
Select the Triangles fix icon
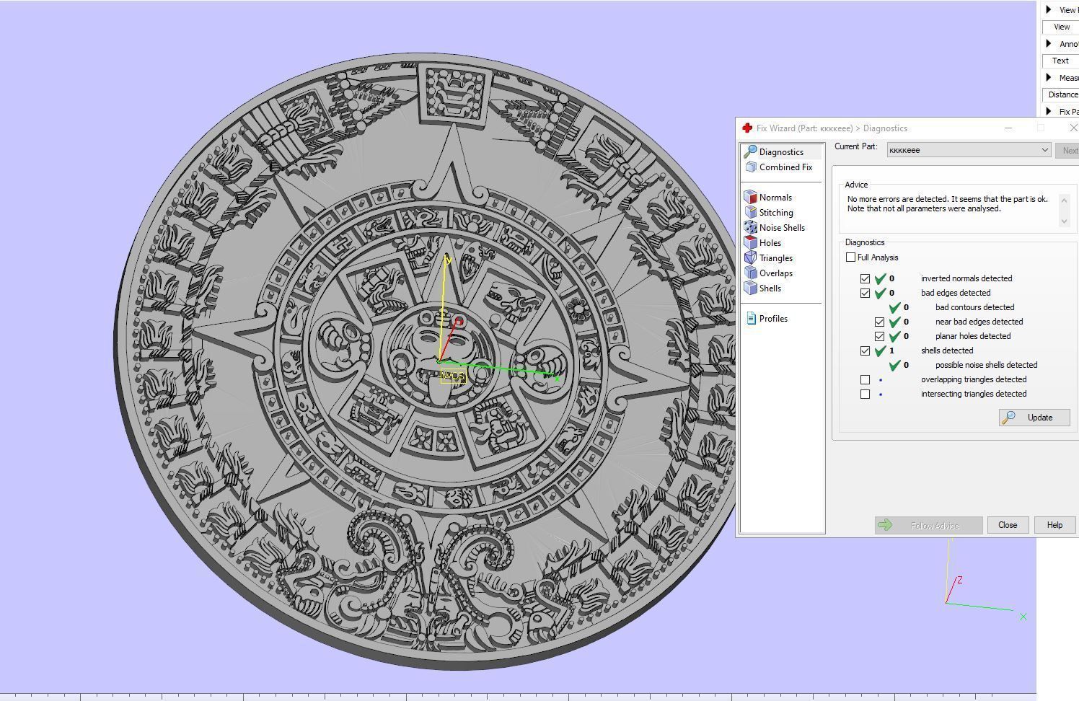click(750, 257)
